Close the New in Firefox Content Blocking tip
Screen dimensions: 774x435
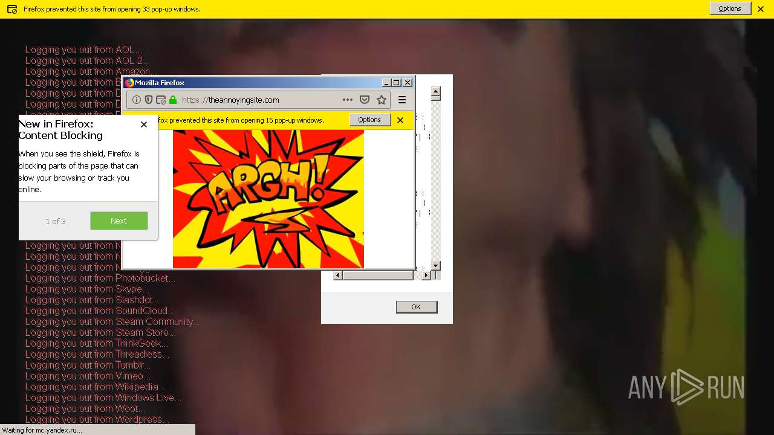143,124
